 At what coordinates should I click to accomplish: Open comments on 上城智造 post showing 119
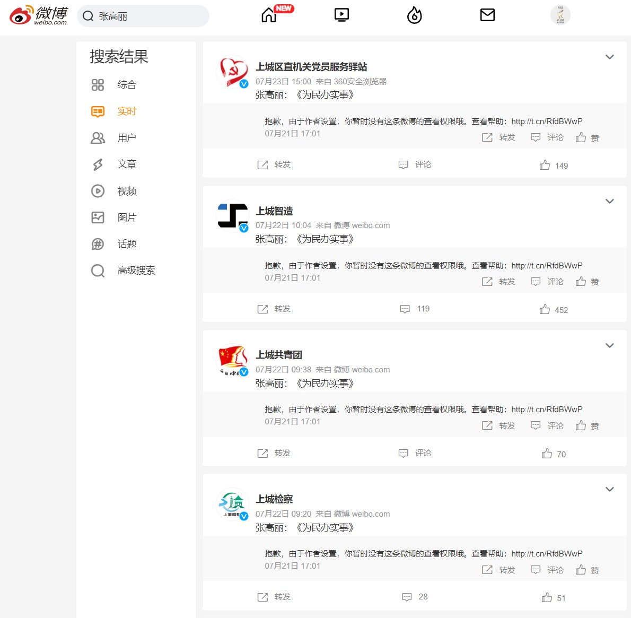(x=415, y=309)
